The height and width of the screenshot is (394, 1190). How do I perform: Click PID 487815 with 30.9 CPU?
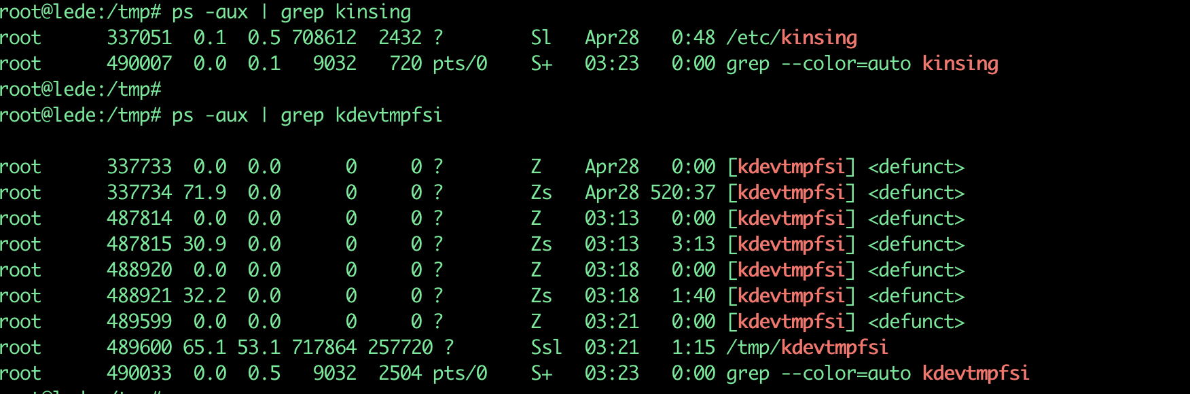pyautogui.click(x=139, y=245)
